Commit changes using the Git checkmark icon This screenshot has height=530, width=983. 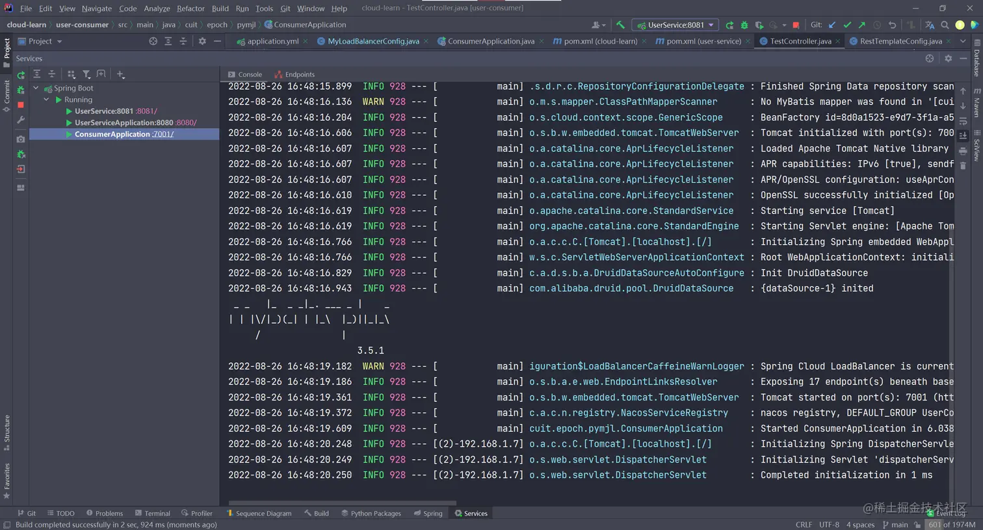coord(847,25)
